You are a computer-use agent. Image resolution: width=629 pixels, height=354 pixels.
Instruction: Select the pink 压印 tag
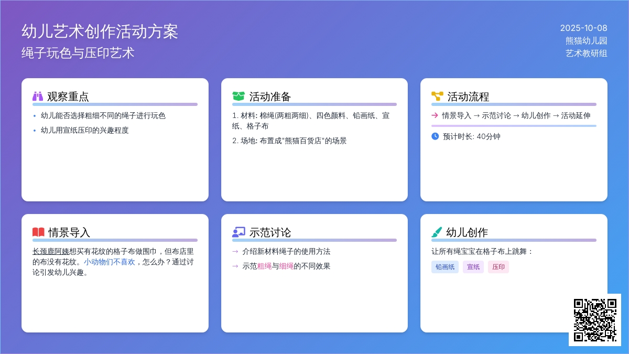click(498, 267)
